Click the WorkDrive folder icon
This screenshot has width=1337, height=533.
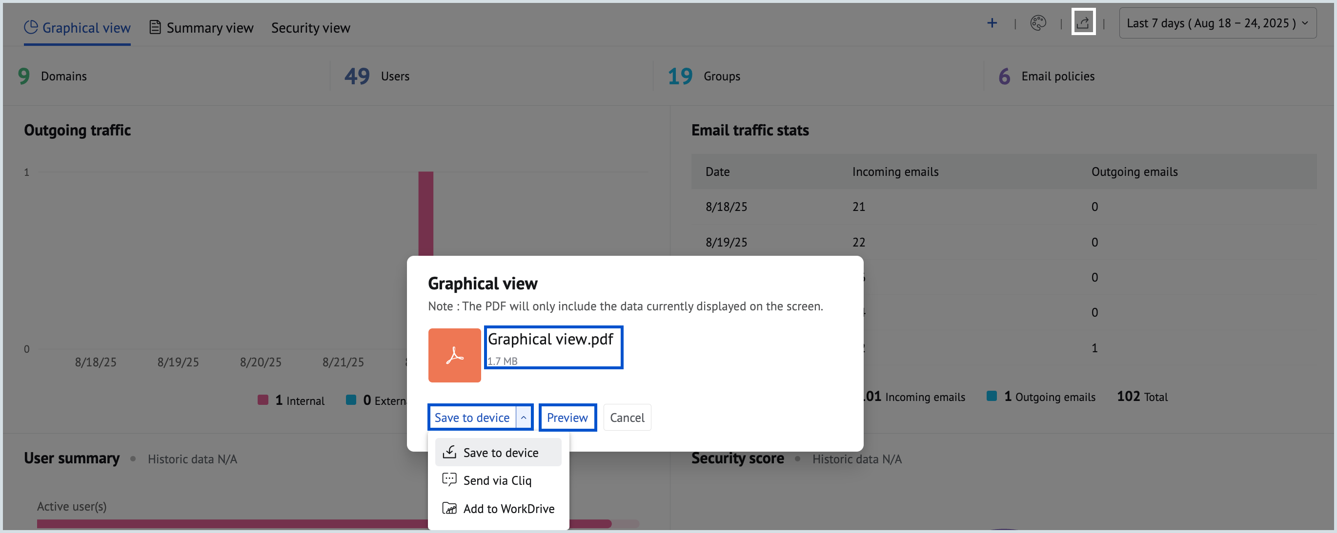point(448,508)
